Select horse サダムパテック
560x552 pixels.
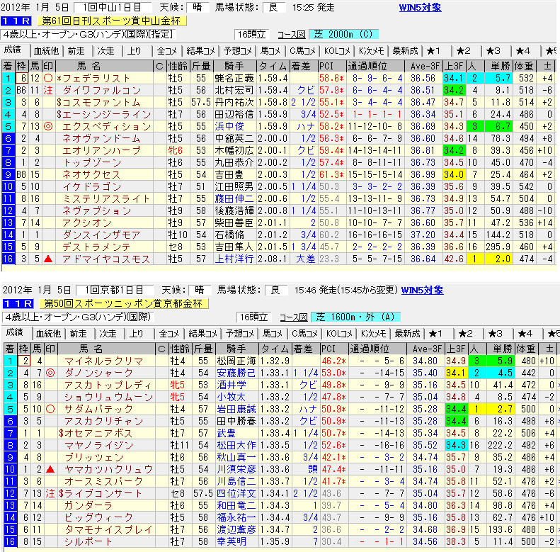[98, 409]
